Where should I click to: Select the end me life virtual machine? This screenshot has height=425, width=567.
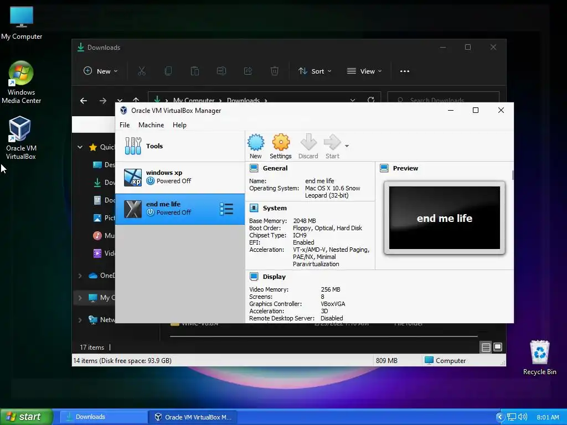[180, 209]
